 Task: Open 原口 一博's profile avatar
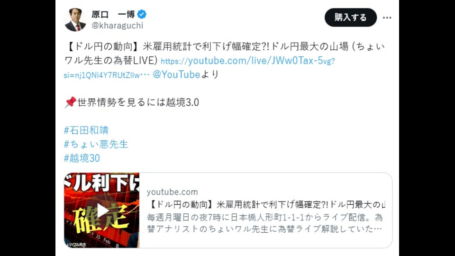click(x=75, y=19)
